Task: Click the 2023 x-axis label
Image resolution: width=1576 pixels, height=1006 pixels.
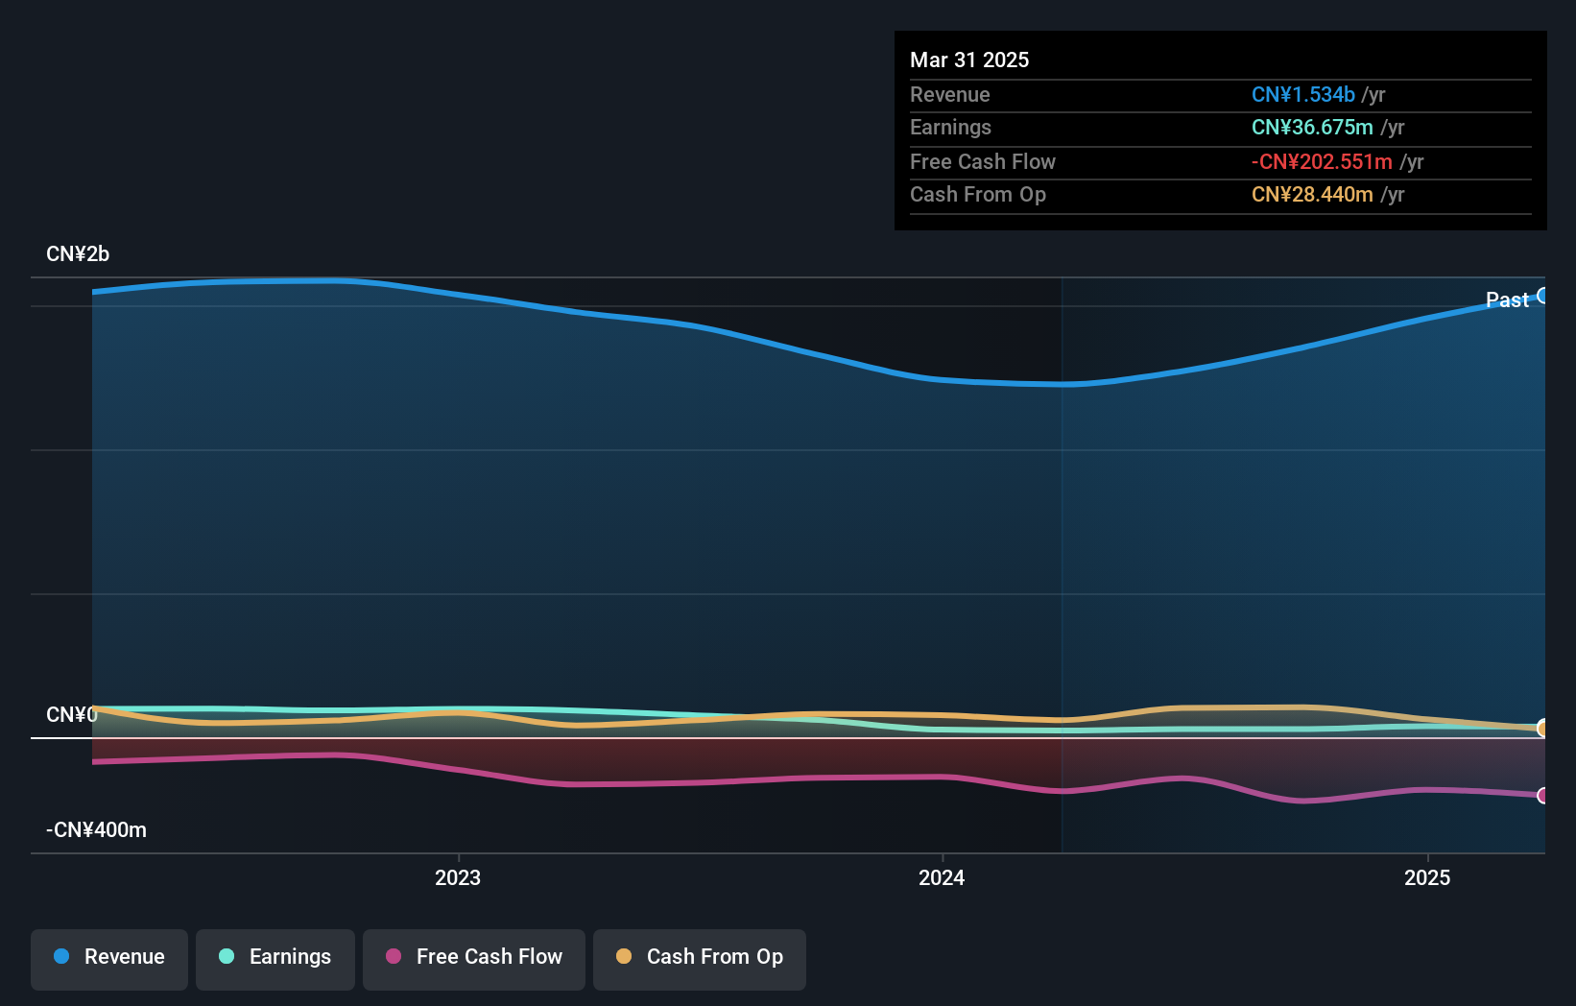Action: (x=458, y=877)
